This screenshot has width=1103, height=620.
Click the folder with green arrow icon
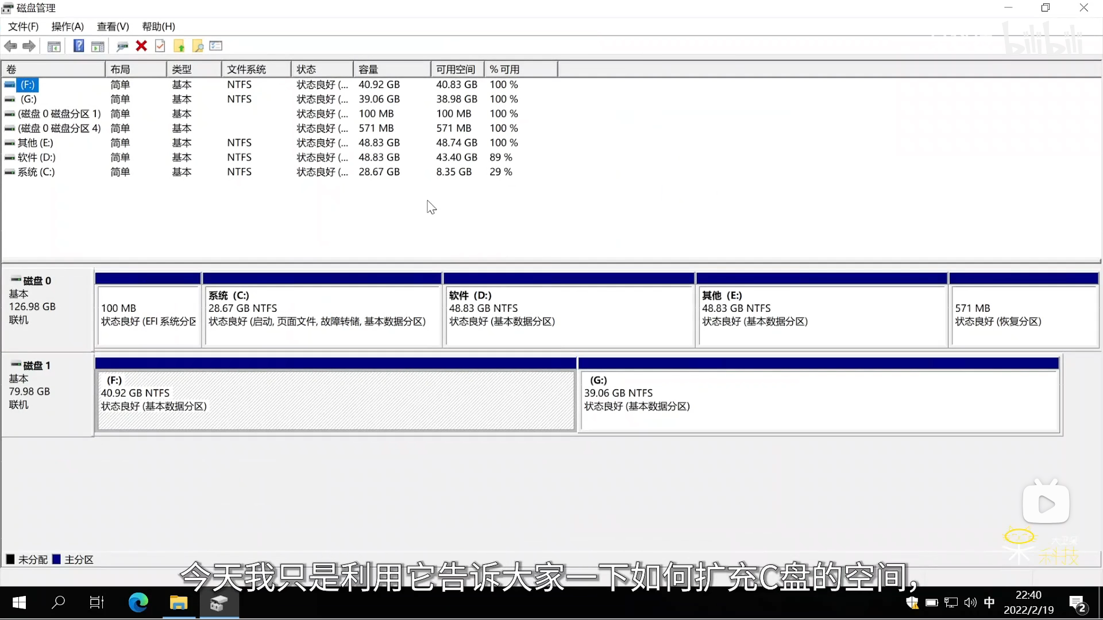(179, 46)
